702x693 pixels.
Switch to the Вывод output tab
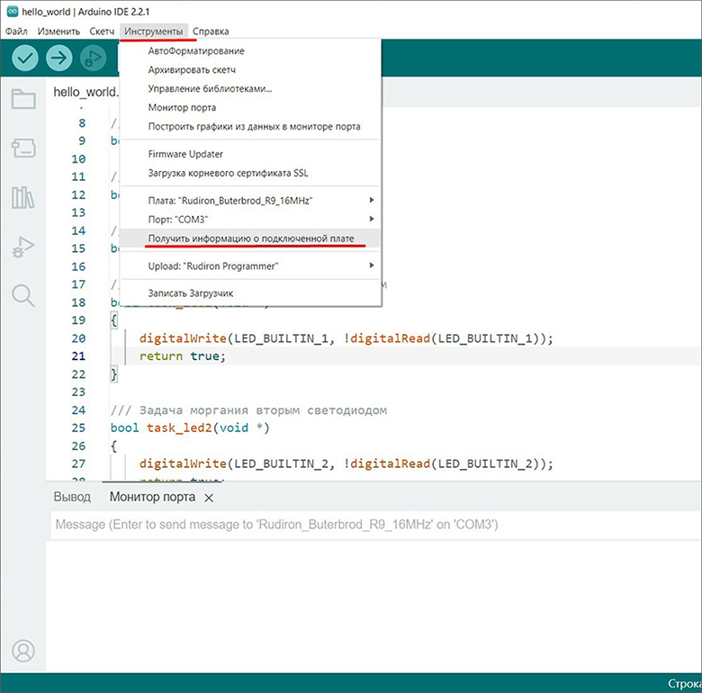pos(72,497)
